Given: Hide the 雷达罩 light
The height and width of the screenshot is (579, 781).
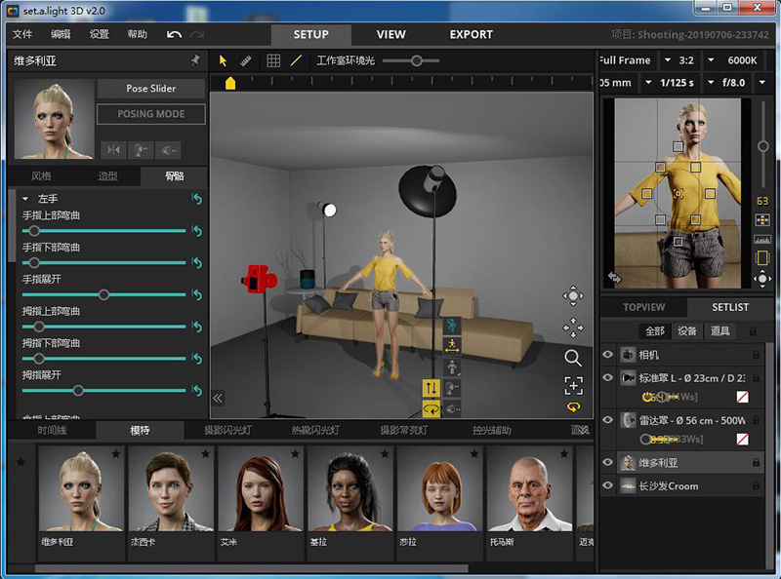Looking at the screenshot, I should (x=607, y=419).
